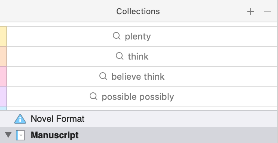This screenshot has width=278, height=143.
Task: Click the magnifier icon beside think
Action: coord(120,56)
